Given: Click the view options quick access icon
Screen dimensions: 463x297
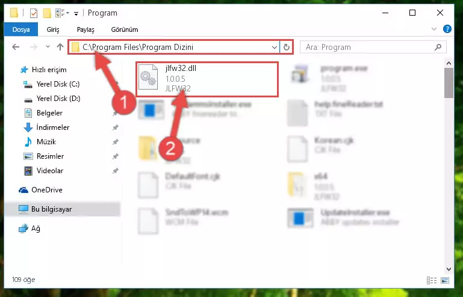Looking at the screenshot, I should coord(62,13).
